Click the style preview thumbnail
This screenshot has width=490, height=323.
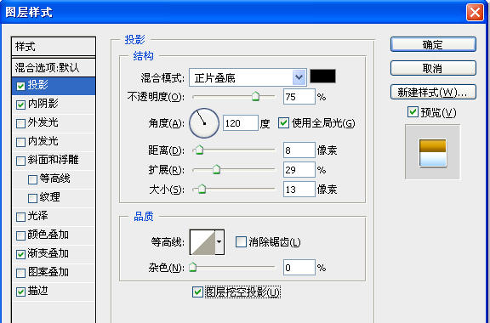pyautogui.click(x=432, y=153)
